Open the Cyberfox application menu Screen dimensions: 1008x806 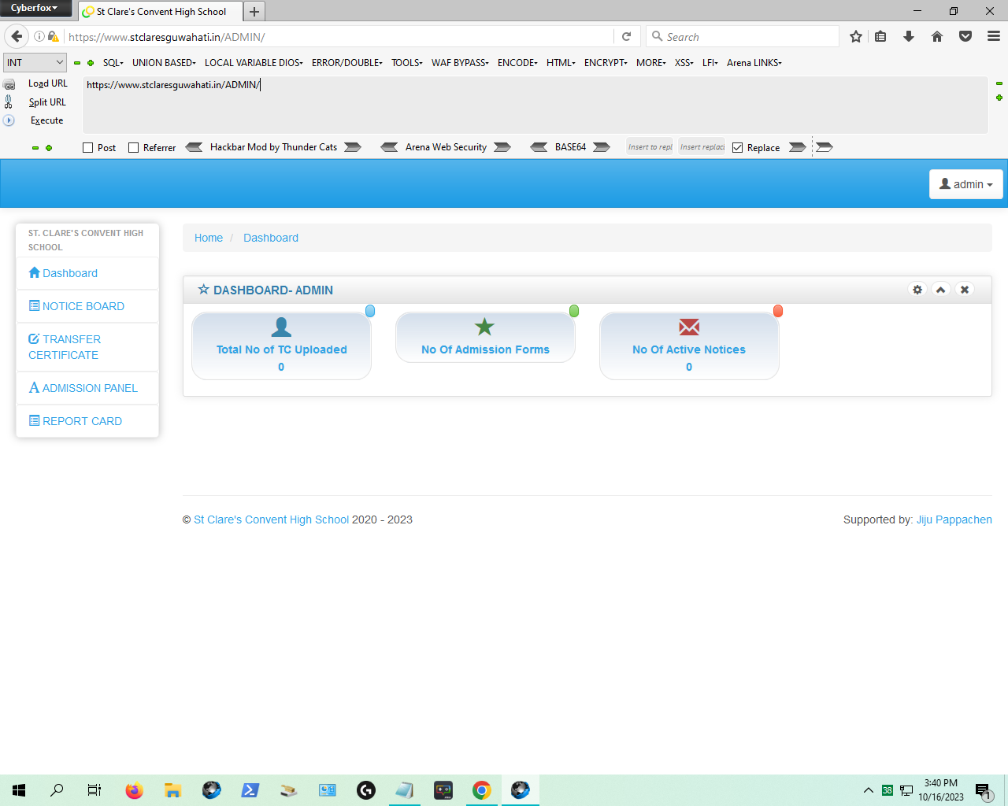point(35,8)
